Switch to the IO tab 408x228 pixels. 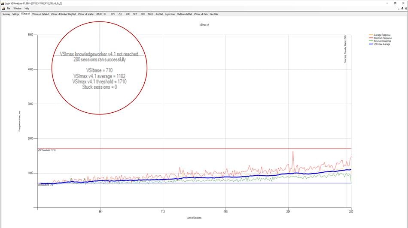[105, 14]
